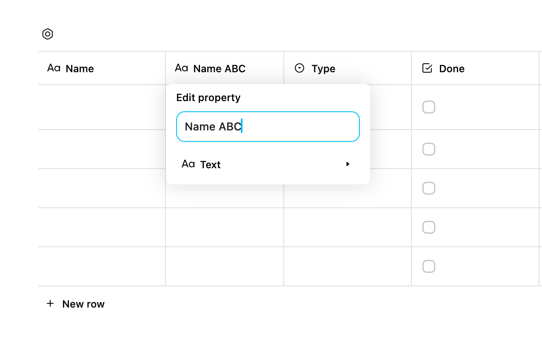Click the plus icon next to New row
Image resolution: width=542 pixels, height=356 pixels.
(50, 303)
